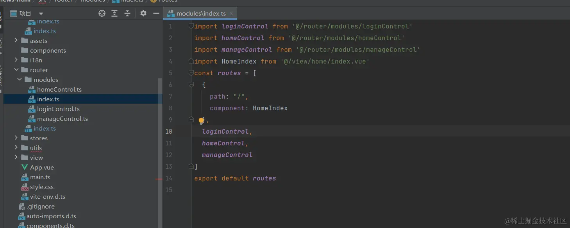
Task: Select the components folder
Action: 48,51
